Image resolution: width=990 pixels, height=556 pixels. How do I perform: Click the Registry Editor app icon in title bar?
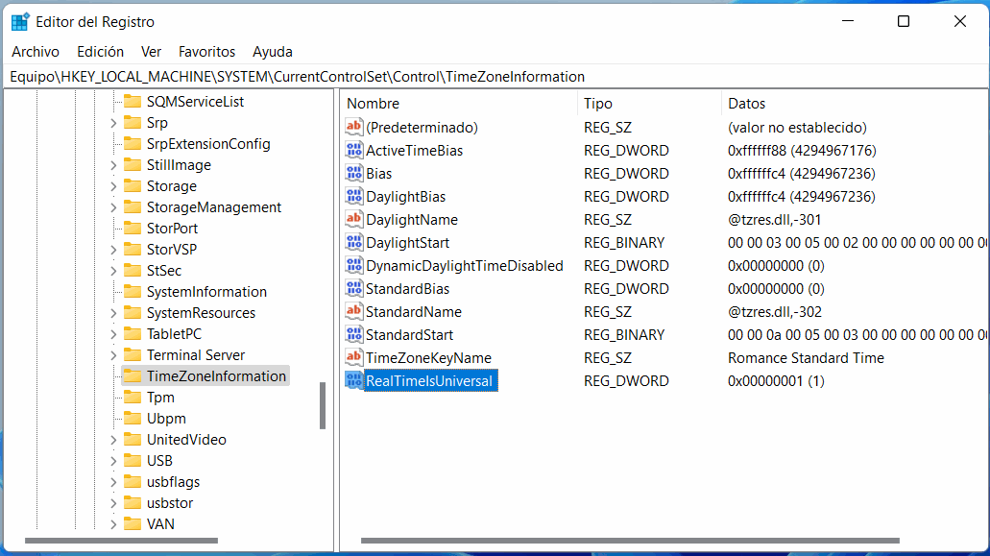pyautogui.click(x=19, y=21)
